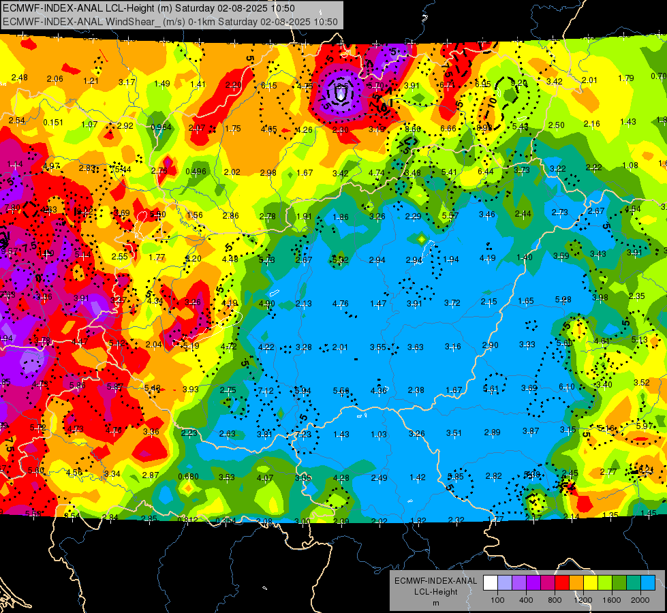Click the yellow legend color swatch

tap(591, 583)
